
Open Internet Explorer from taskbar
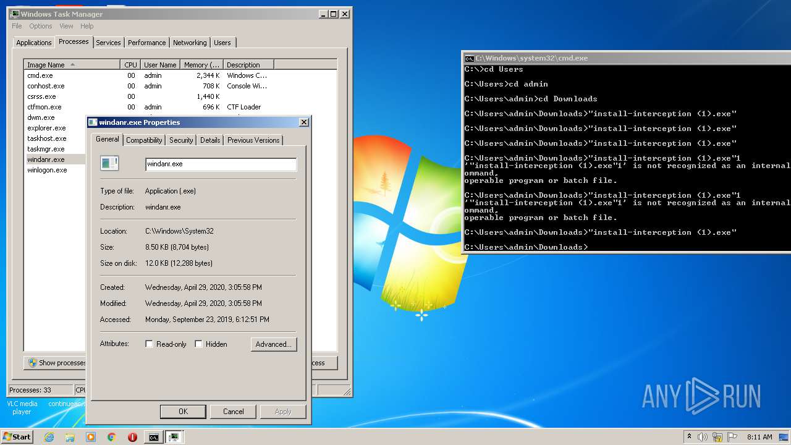click(x=49, y=437)
